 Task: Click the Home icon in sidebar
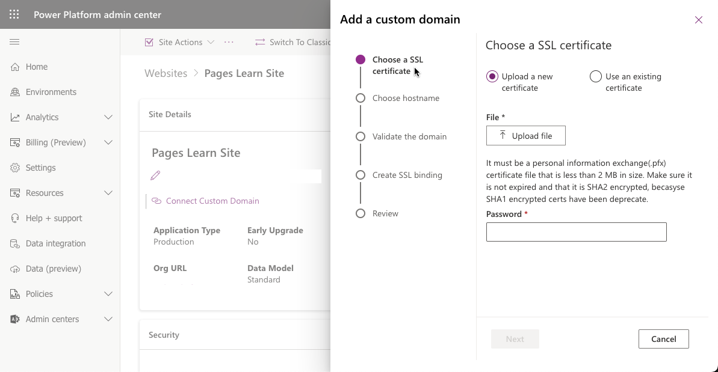pyautogui.click(x=15, y=67)
